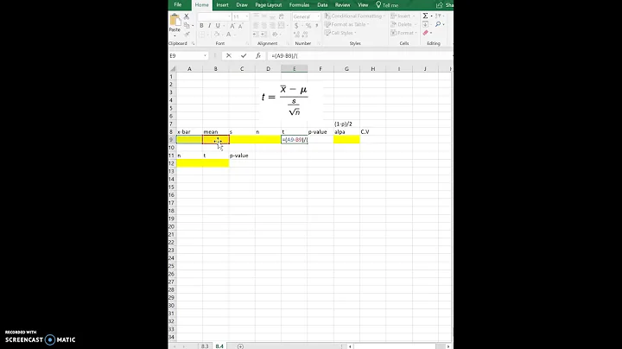Screen dimensions: 622x349
Task: Open Insert Function fx dialog
Action: [258, 56]
